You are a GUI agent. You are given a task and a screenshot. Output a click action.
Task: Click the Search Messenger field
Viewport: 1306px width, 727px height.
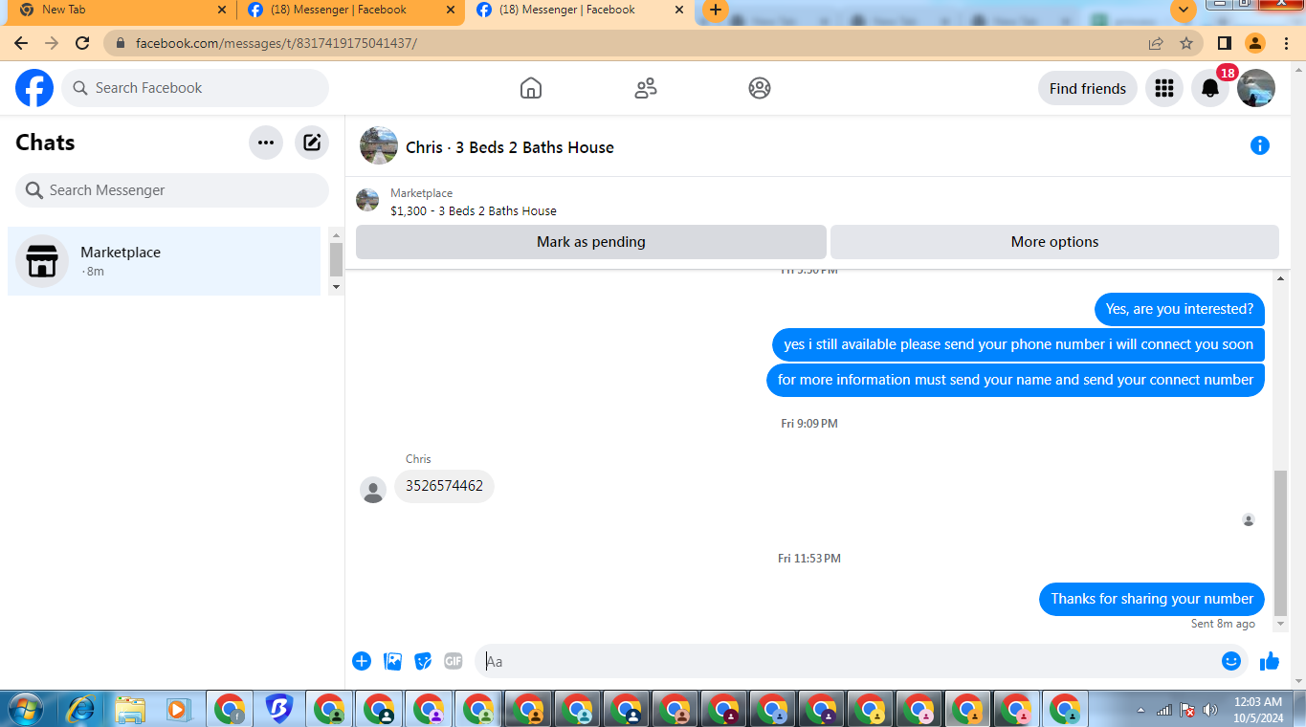(172, 190)
